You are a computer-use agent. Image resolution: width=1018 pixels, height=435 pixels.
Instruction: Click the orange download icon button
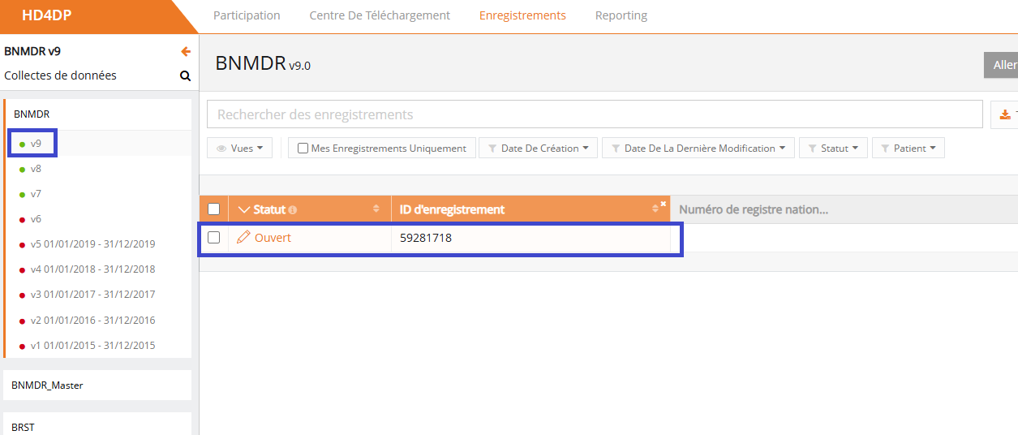click(1005, 114)
